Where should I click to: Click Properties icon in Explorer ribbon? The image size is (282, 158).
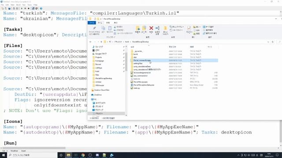(x=189, y=28)
